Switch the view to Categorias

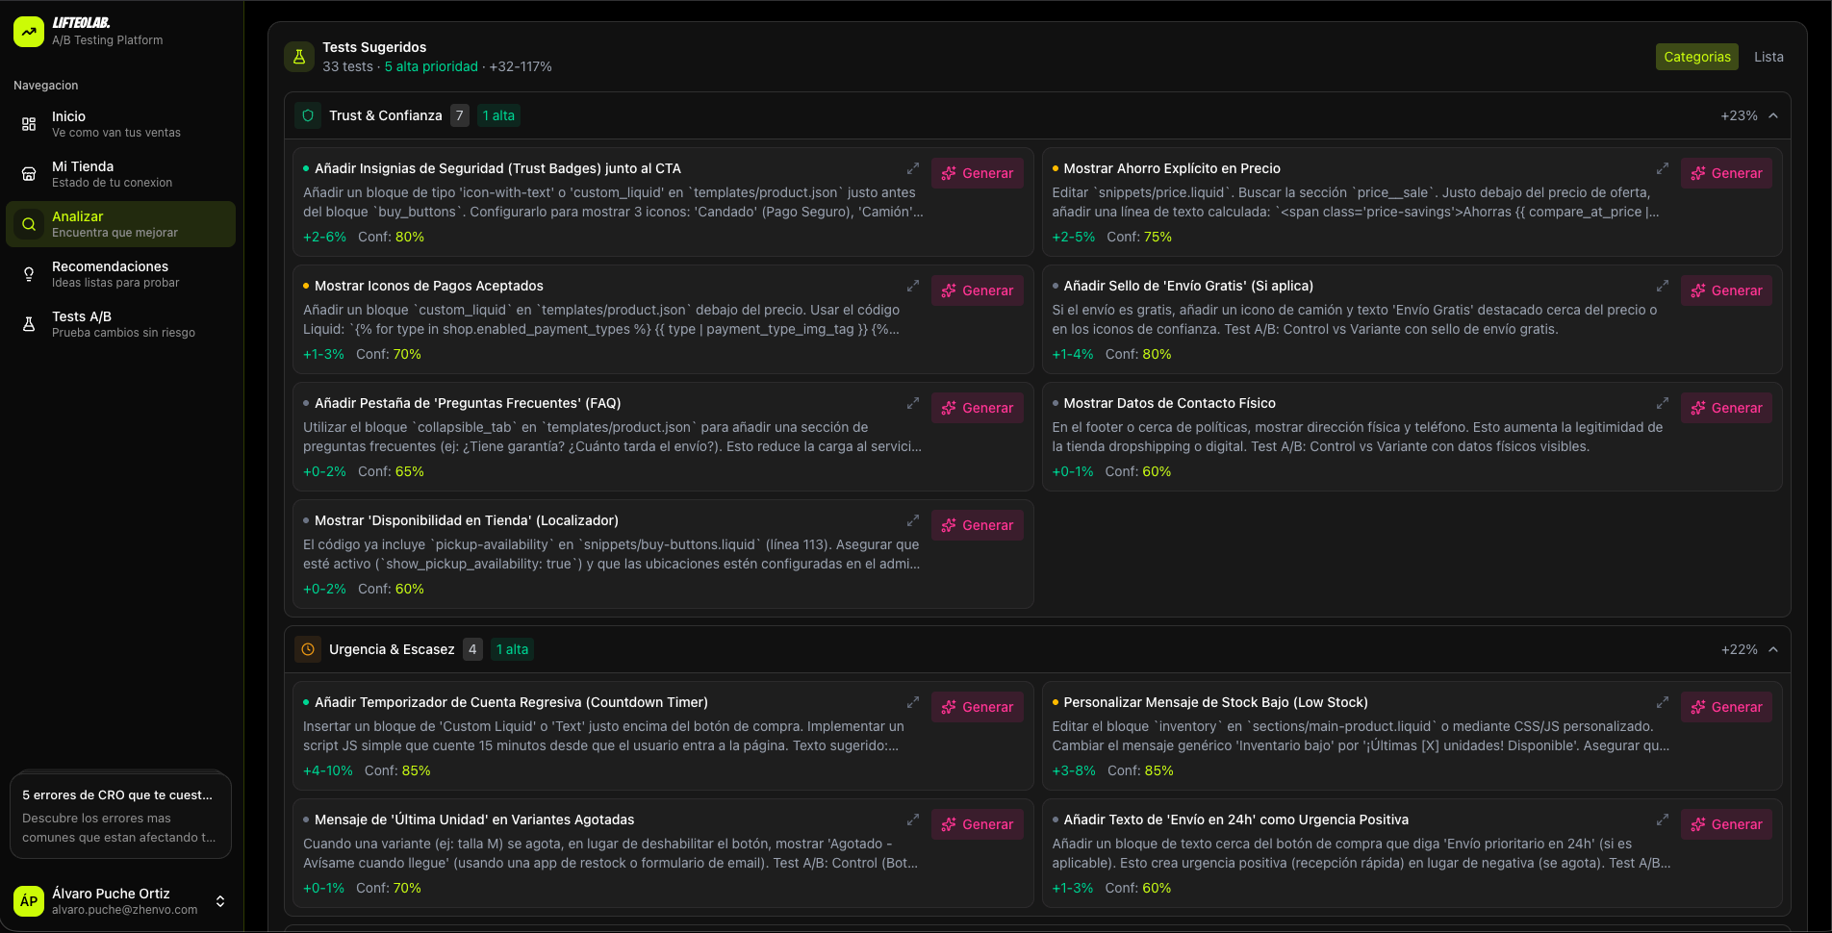1696,57
